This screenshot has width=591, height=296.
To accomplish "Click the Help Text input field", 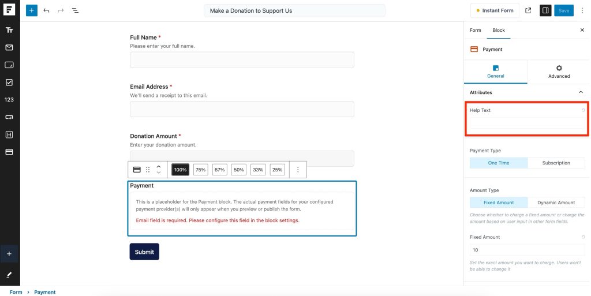I will (526, 123).
